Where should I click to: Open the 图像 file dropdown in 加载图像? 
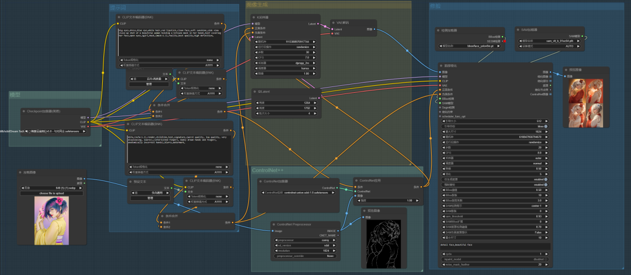(51, 188)
